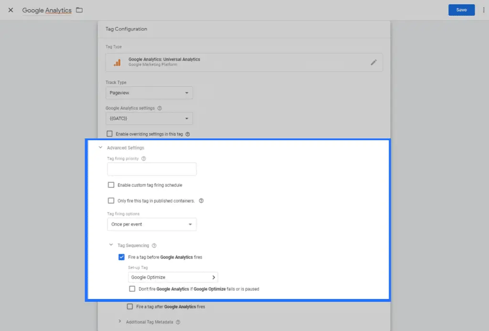Viewport: 489px width, 331px height.
Task: Open the Track Type Pageview dropdown
Action: coord(149,93)
